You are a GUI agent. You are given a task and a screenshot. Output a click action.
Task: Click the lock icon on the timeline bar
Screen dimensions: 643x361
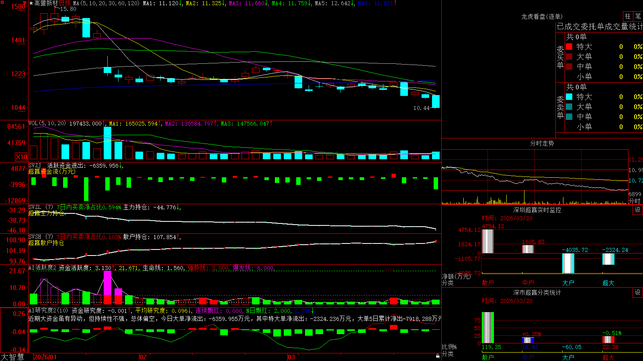[x=438, y=356]
